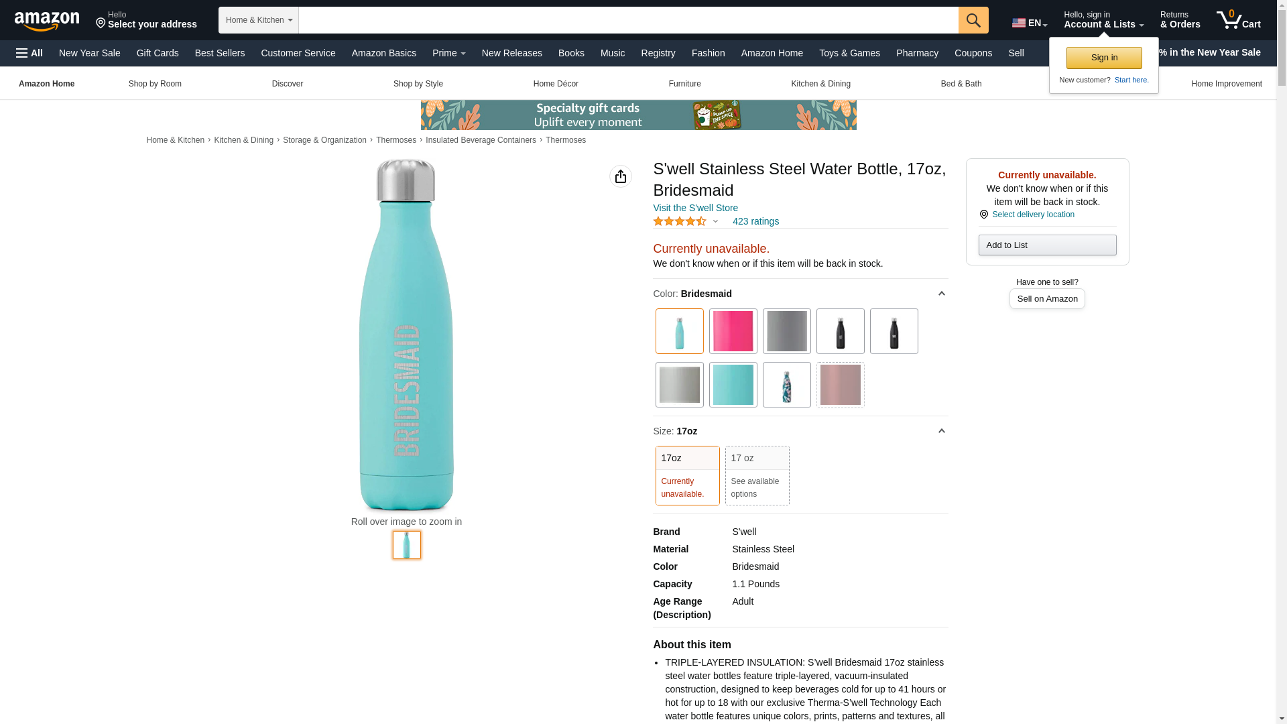Open the shopping cart
This screenshot has width=1287, height=724.
1239,20
